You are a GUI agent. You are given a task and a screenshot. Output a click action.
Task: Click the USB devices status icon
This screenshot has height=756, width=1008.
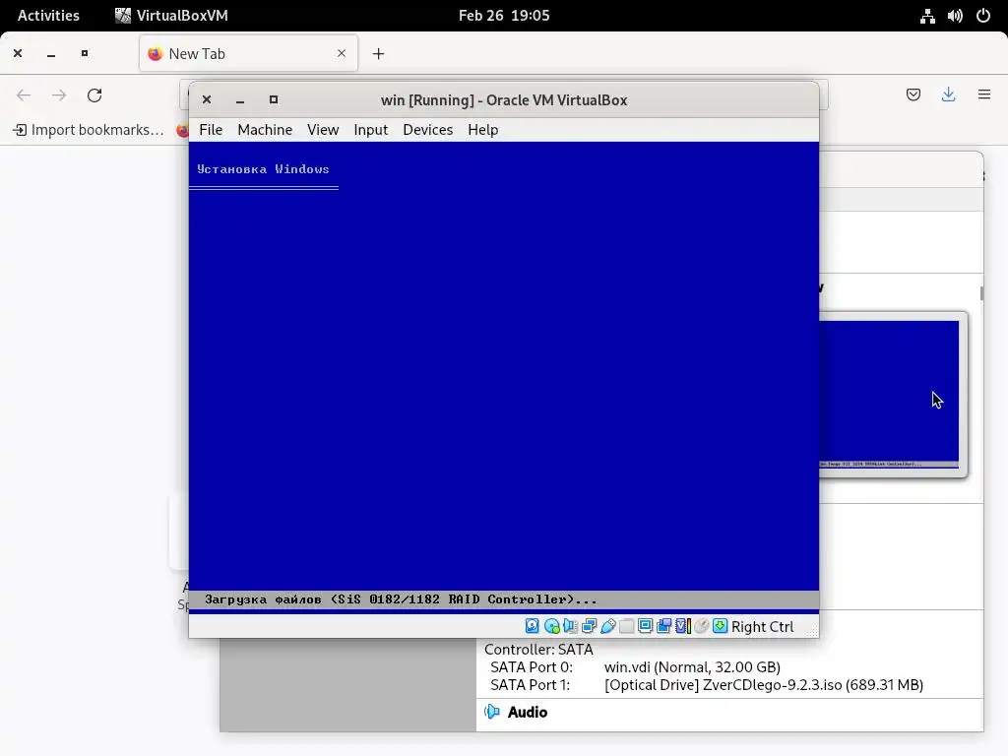point(608,626)
